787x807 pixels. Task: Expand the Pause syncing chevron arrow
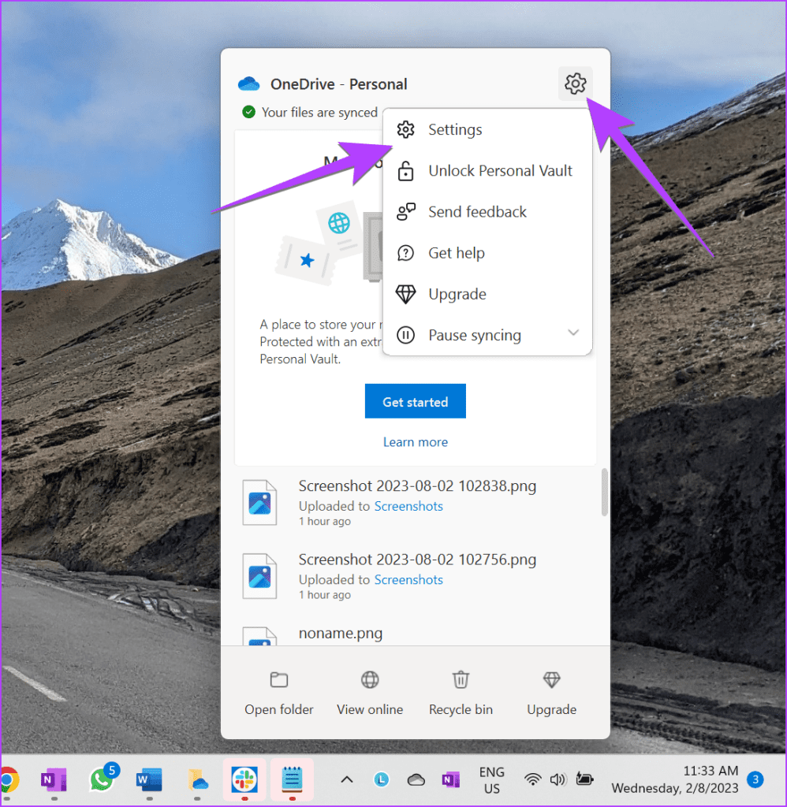(573, 333)
